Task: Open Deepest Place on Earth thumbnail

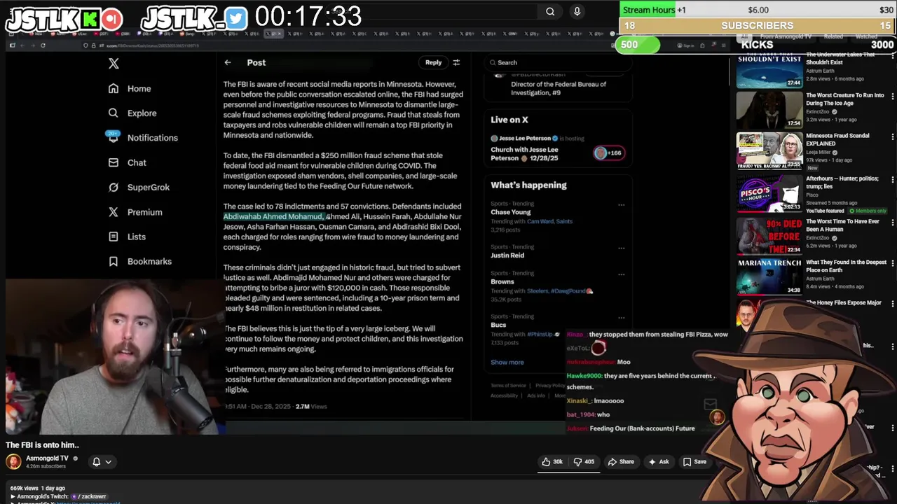Action: 769,276
